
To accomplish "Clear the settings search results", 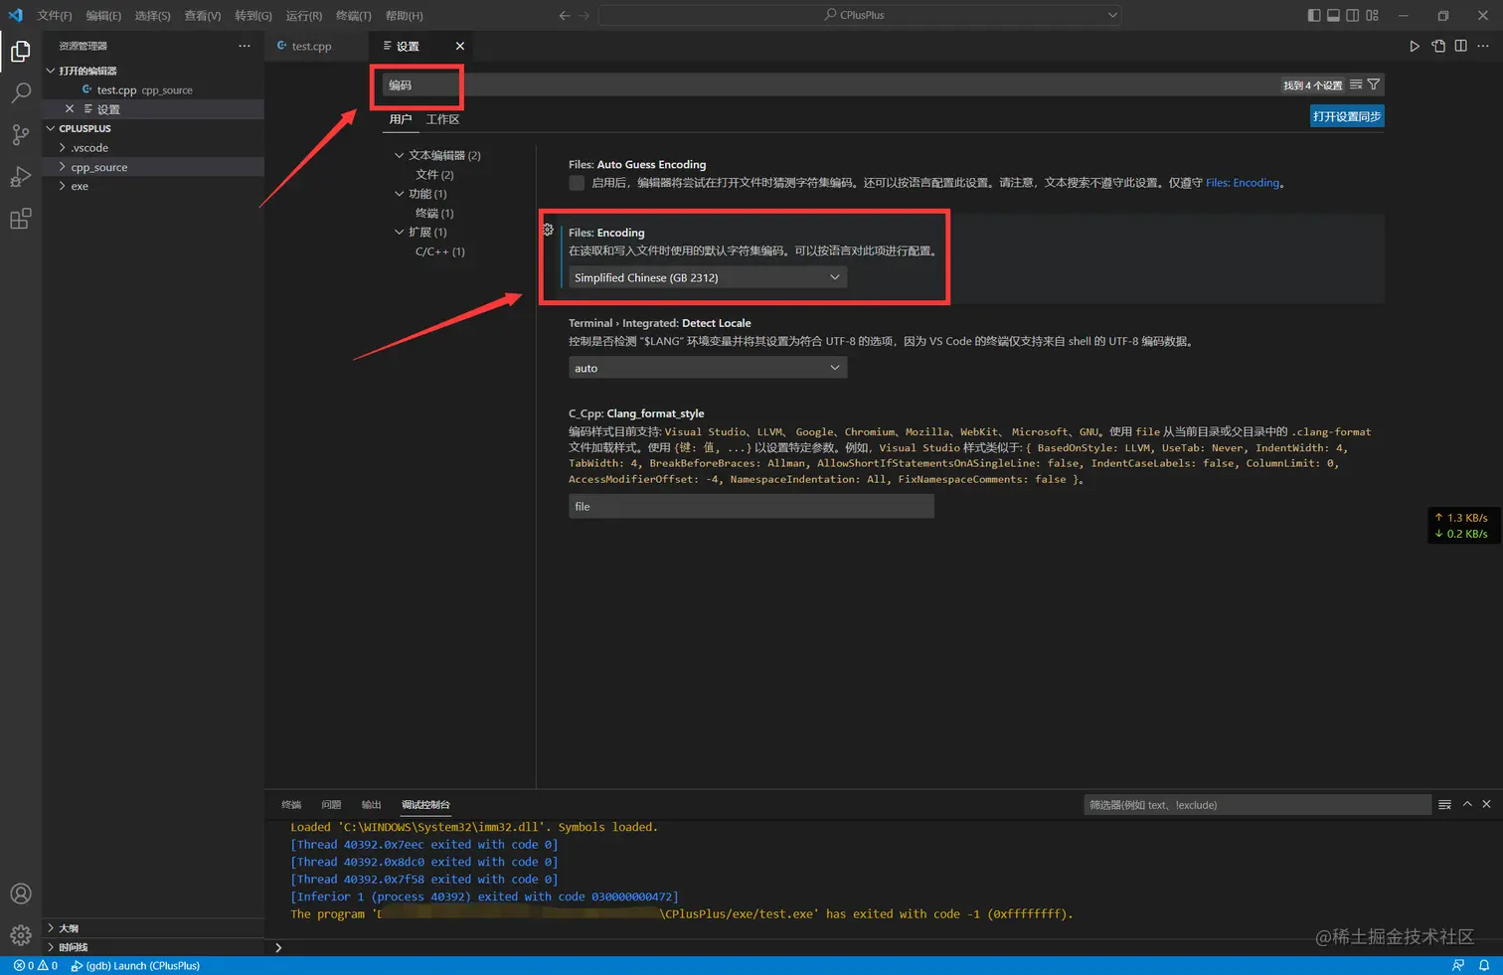I will coord(1356,84).
